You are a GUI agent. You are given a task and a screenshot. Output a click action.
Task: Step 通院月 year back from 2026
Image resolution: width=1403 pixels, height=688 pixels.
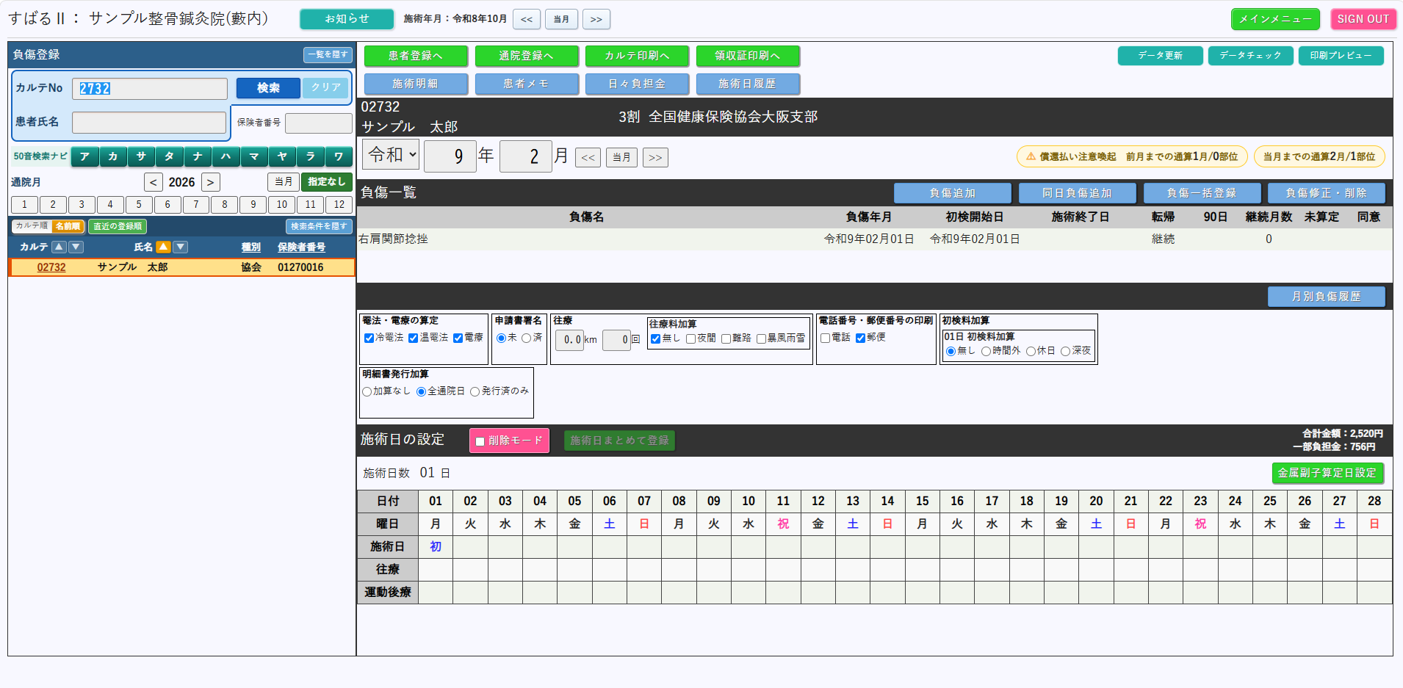pos(154,182)
